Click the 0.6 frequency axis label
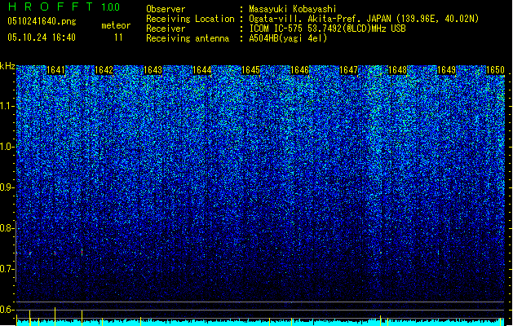Screen dimensions: 513x326 tap(7, 310)
